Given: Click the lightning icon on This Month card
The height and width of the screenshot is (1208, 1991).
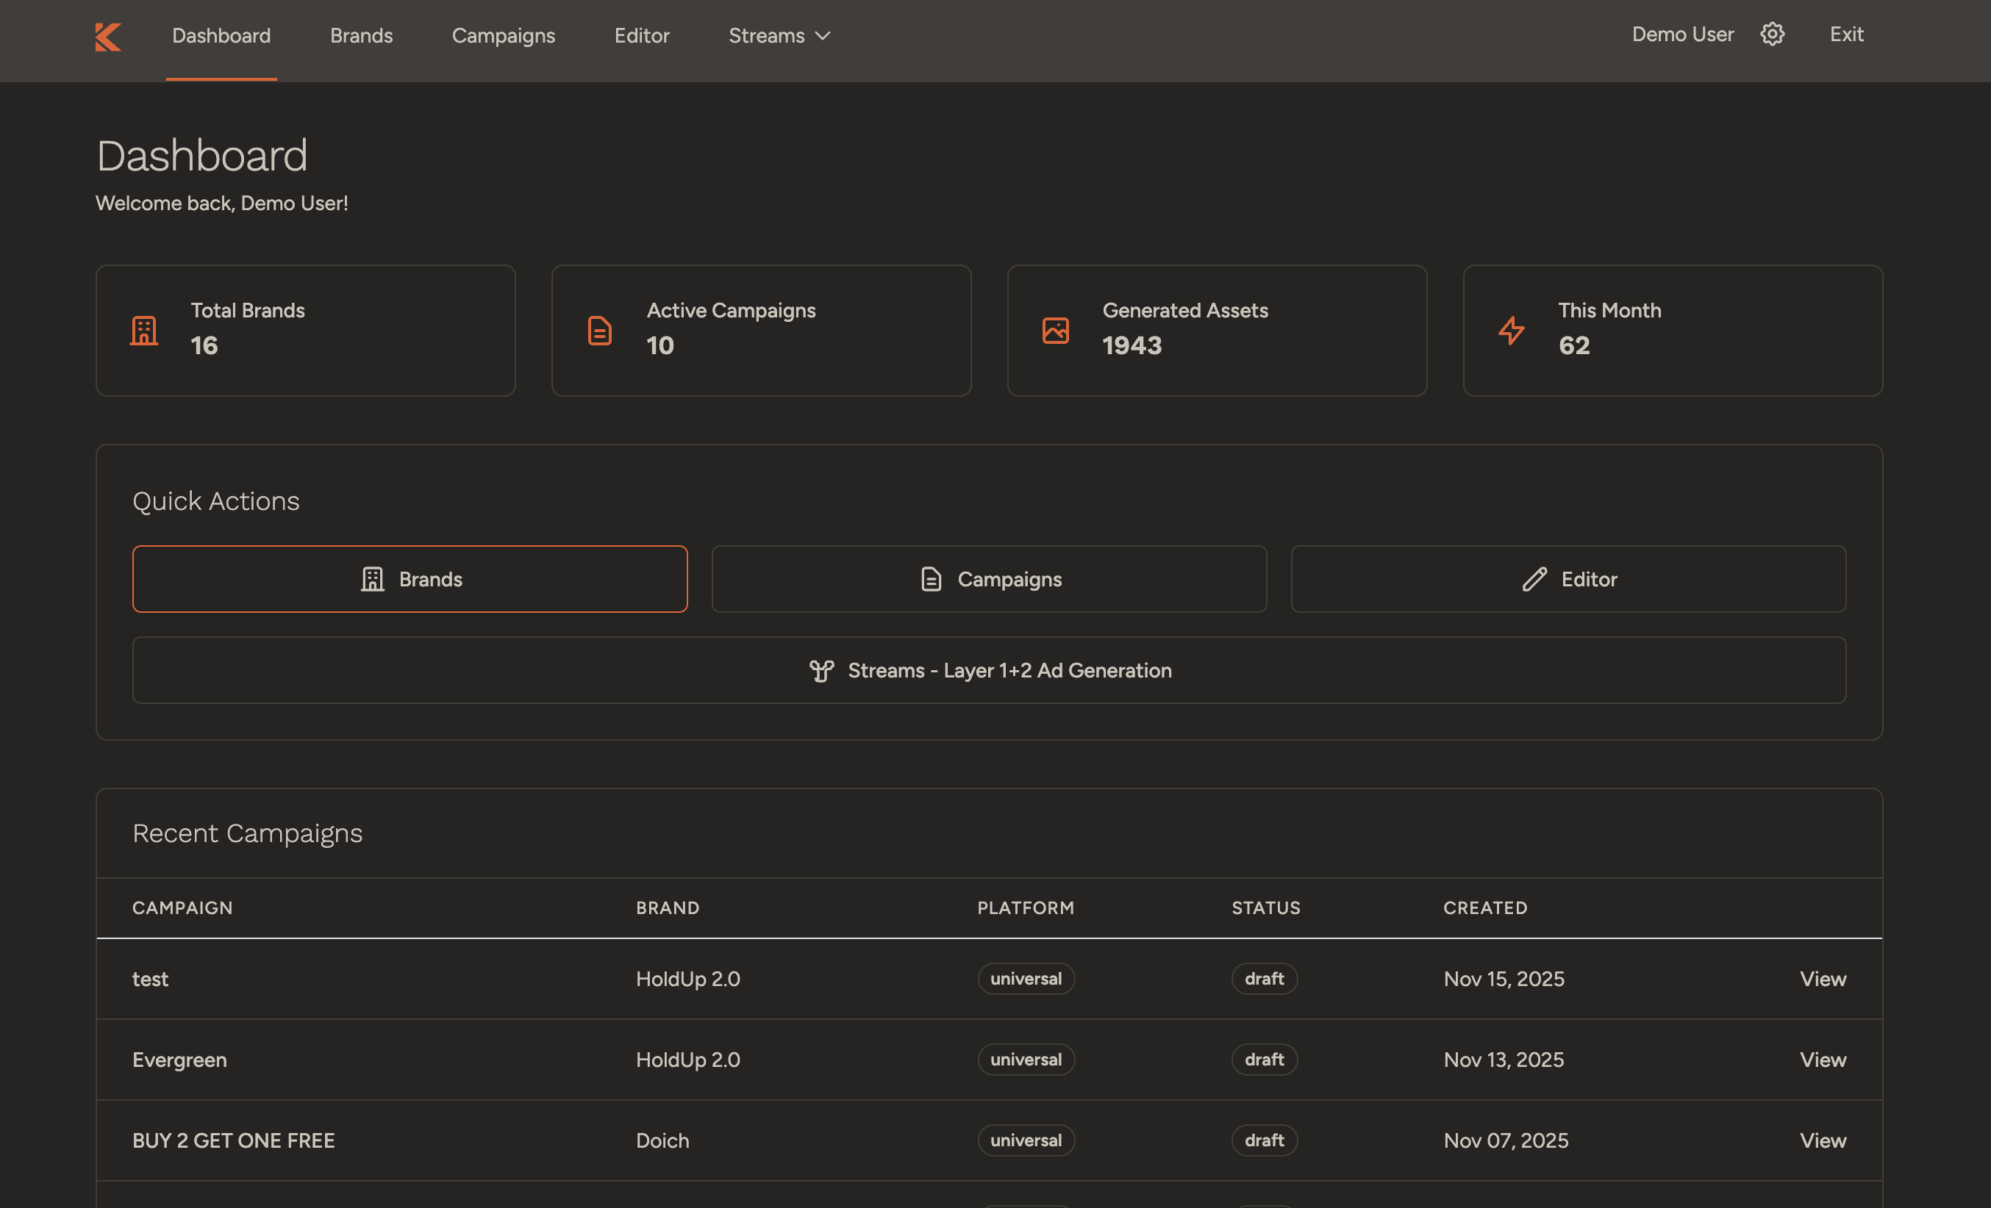Looking at the screenshot, I should [x=1511, y=329].
